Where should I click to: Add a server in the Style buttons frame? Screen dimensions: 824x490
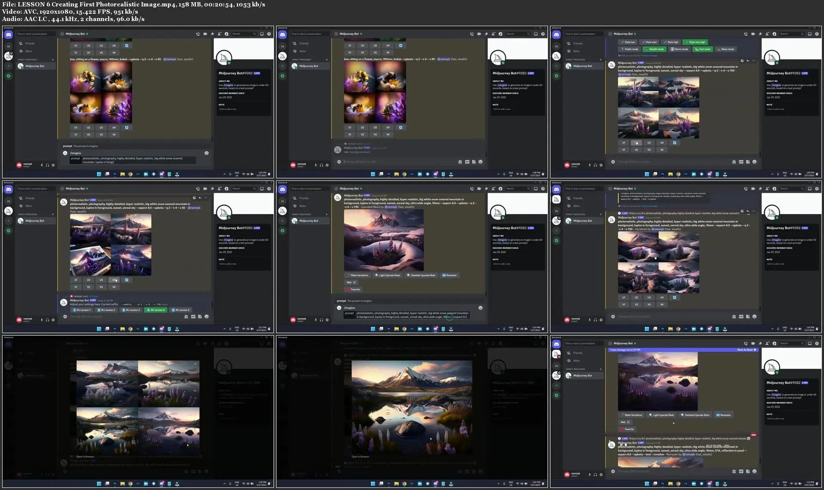[556, 66]
